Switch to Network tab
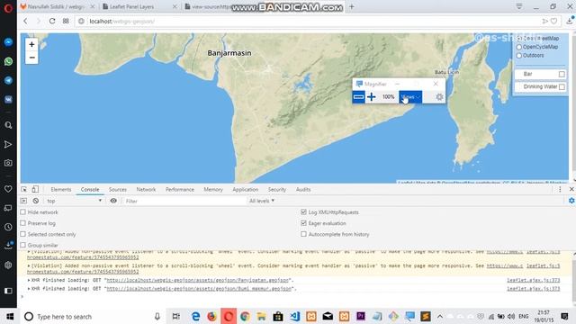The image size is (576, 324). (x=146, y=190)
